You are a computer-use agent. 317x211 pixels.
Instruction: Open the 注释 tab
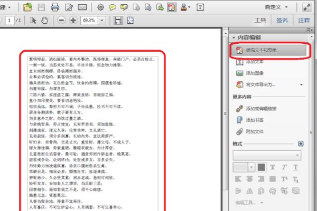tap(303, 20)
